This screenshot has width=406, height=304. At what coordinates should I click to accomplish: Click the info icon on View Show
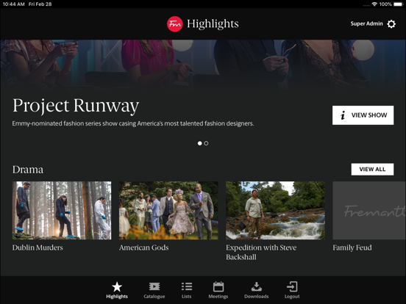pyautogui.click(x=343, y=115)
